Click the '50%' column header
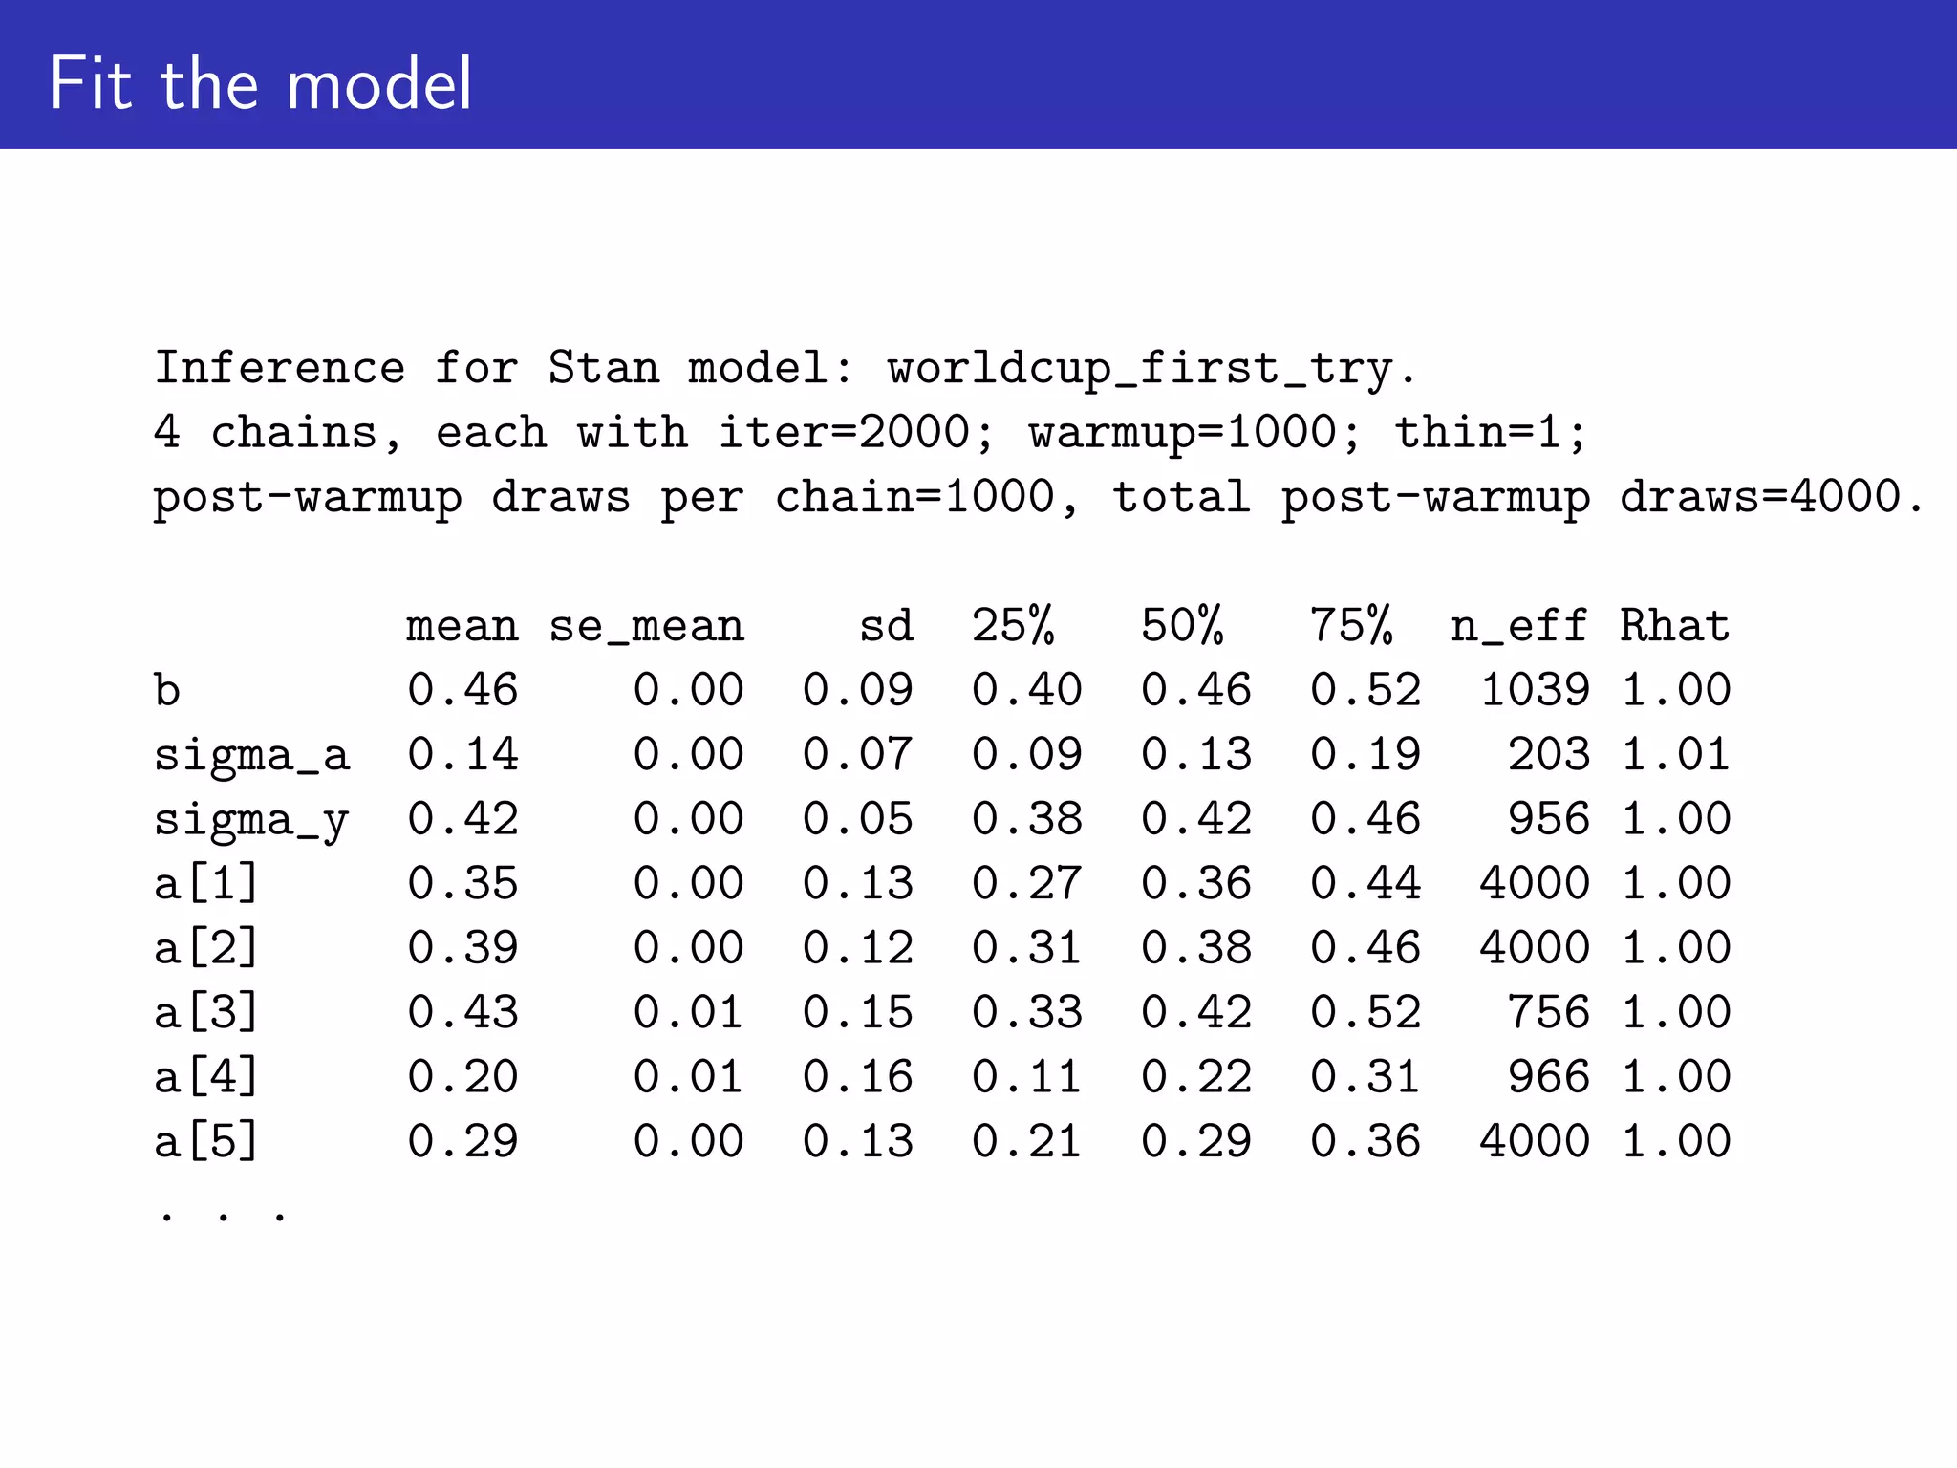This screenshot has width=1957, height=1468. pos(1183,627)
